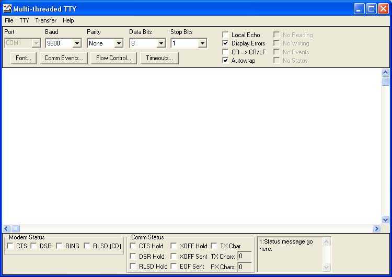Click the horizontal scroll left arrow

tap(6, 228)
